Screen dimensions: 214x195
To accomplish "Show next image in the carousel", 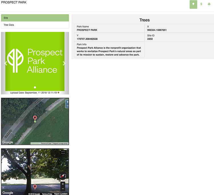I will [x=64, y=63].
